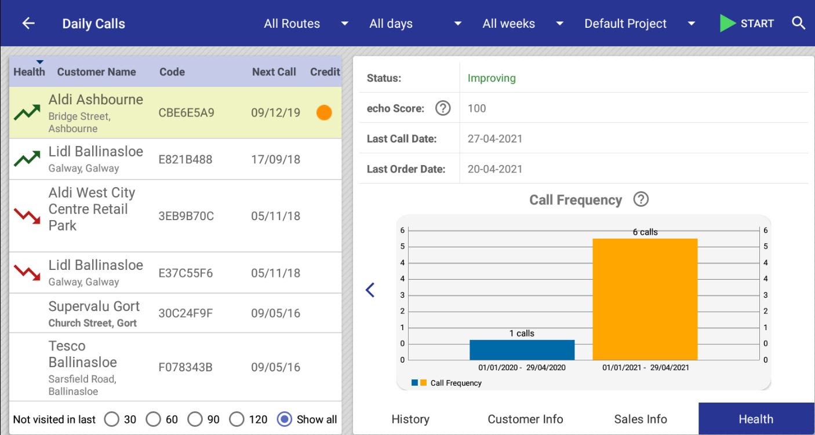Screen dimensions: 815x435
Task: Open the search magnifier icon
Action: click(798, 23)
